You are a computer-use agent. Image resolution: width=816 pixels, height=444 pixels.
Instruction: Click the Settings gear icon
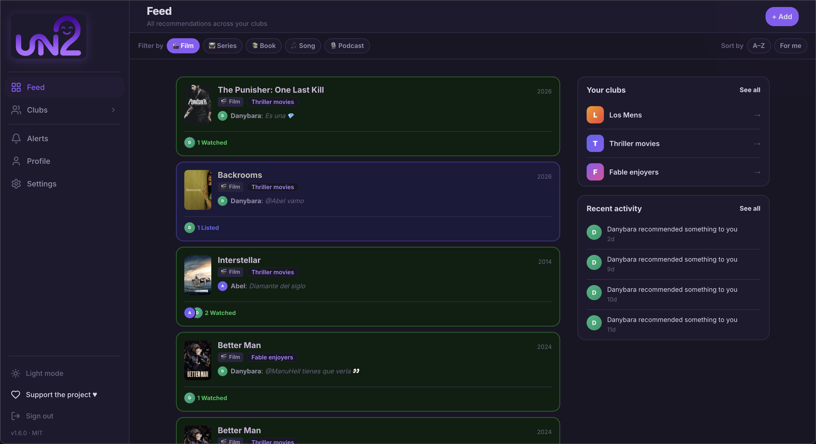[x=16, y=184]
